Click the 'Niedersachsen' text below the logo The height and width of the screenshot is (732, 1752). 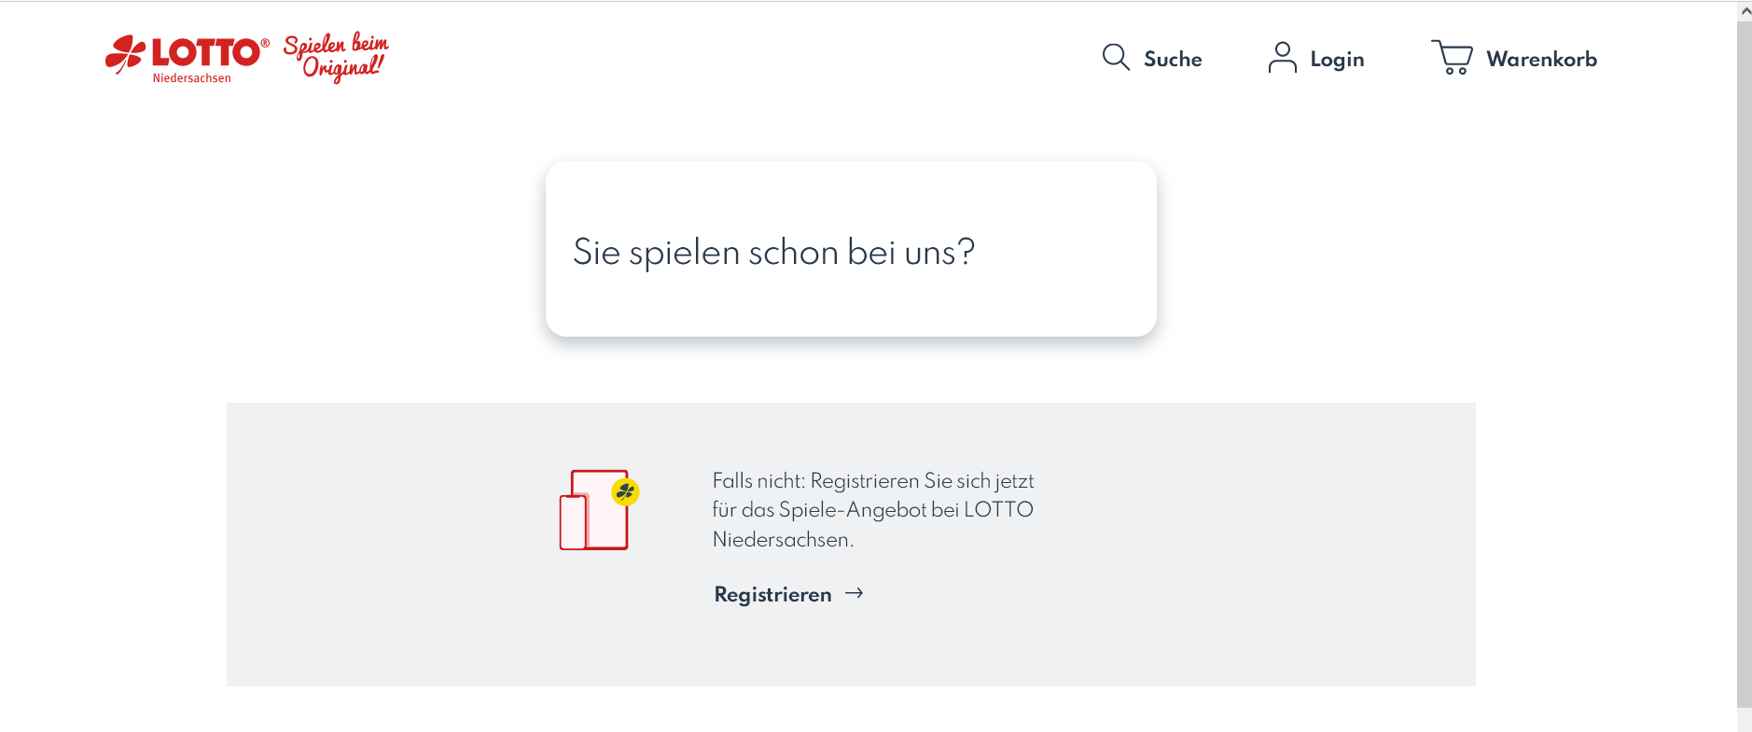click(192, 78)
